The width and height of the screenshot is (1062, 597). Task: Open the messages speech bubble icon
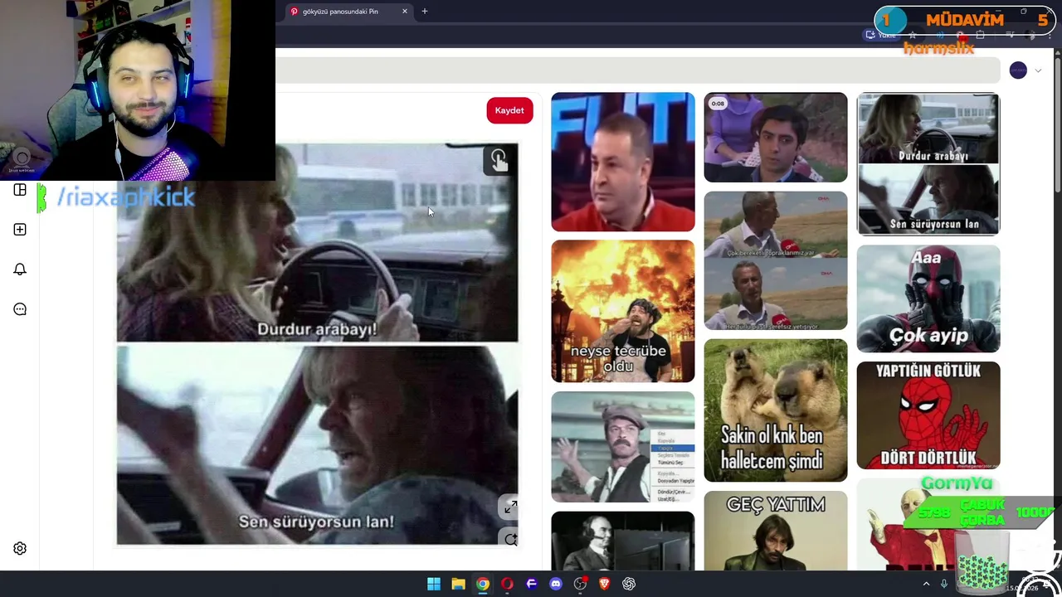20,309
